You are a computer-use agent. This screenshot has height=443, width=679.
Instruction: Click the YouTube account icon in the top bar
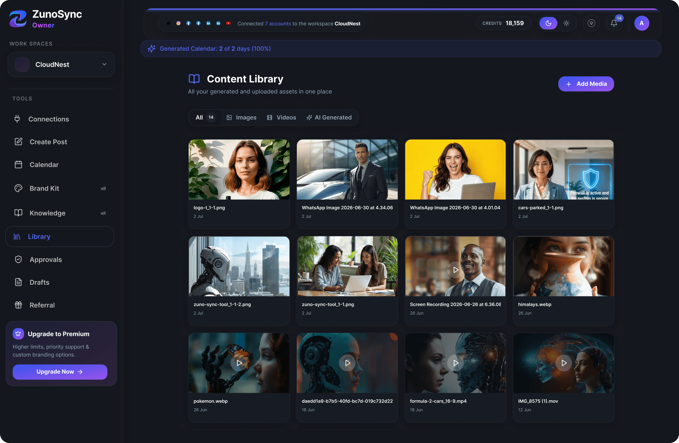(228, 24)
